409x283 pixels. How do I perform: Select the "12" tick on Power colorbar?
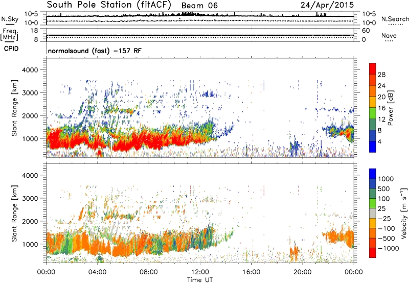381,120
